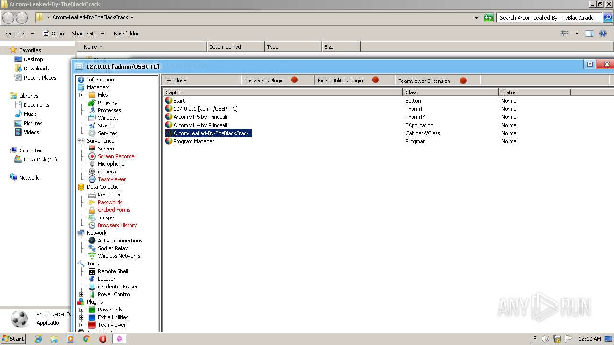Launch the Remote Shell icon

click(x=92, y=271)
